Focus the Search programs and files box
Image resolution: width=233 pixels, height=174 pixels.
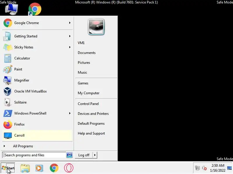(x=34, y=155)
